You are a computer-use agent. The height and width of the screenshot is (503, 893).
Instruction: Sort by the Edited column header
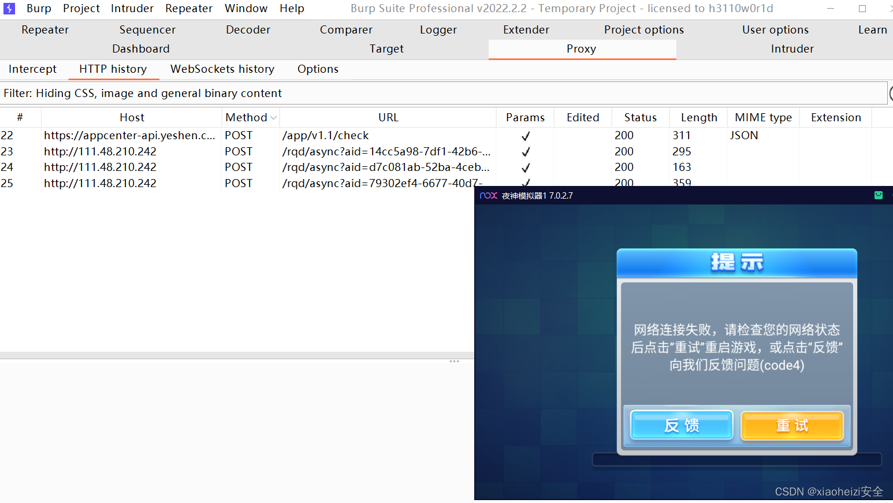coord(583,118)
